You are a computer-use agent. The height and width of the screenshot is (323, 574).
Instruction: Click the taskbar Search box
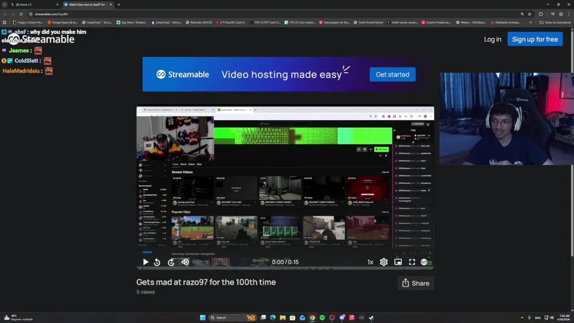(233, 318)
